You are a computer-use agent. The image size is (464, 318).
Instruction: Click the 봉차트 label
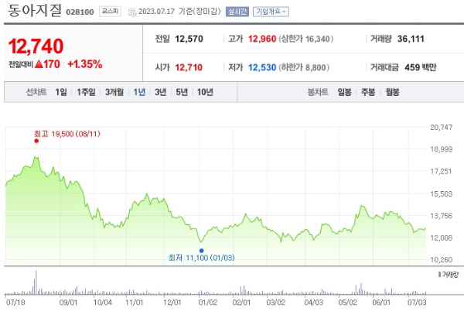pos(318,92)
